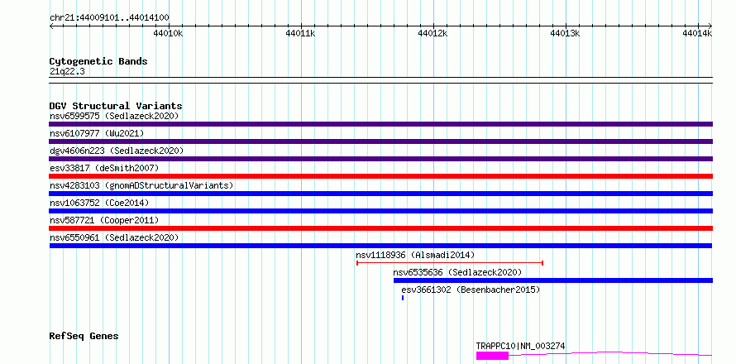Open the TRAPPC10|NM_003274 gene label
This screenshot has width=736, height=364.
(520, 347)
